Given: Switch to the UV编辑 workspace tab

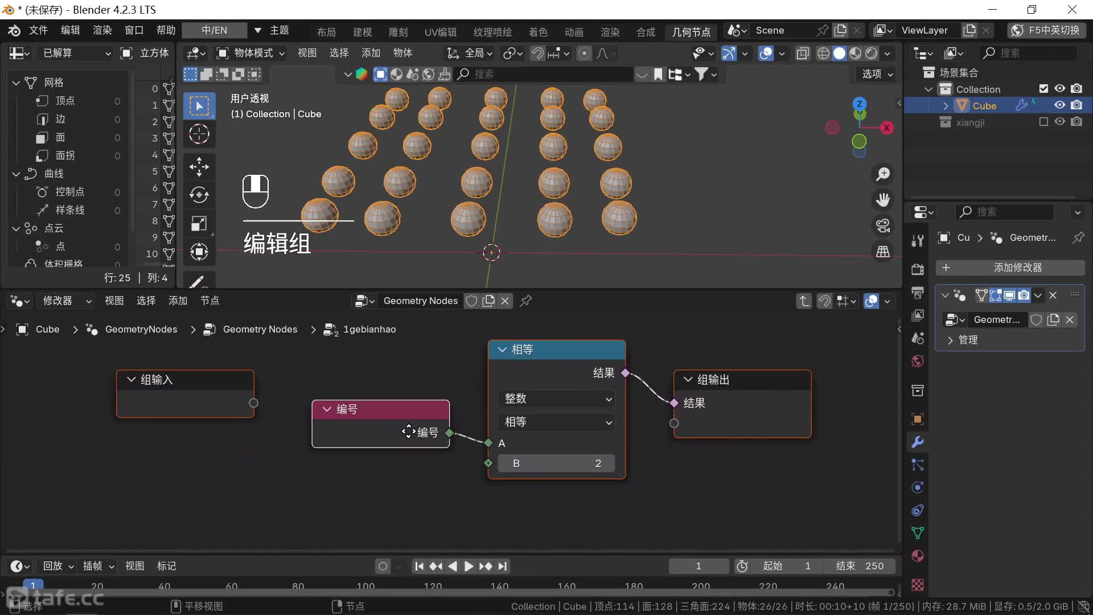Looking at the screenshot, I should [x=440, y=32].
